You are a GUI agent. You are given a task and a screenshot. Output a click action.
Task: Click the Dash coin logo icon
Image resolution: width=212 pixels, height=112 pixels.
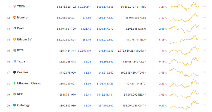pos(15,28)
